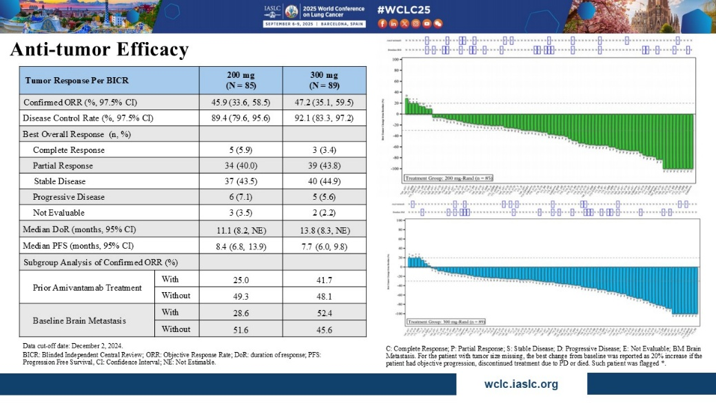This screenshot has height=403, width=716.
Task: Open the Instagram icon in the banner
Action: point(416,23)
